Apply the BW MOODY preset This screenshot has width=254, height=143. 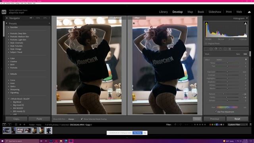pos(18,108)
